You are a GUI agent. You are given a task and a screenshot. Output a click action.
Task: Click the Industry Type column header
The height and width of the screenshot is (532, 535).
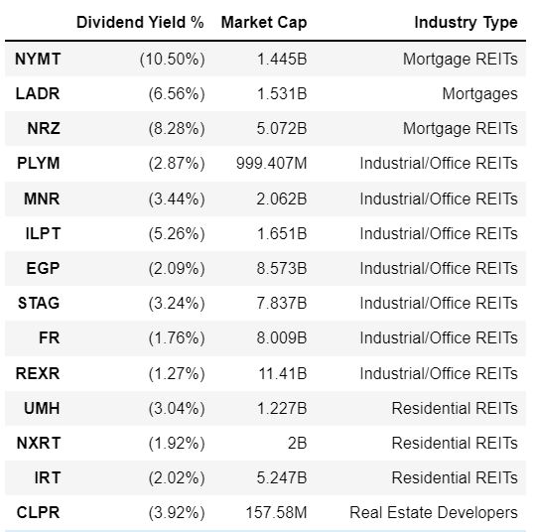tap(466, 23)
